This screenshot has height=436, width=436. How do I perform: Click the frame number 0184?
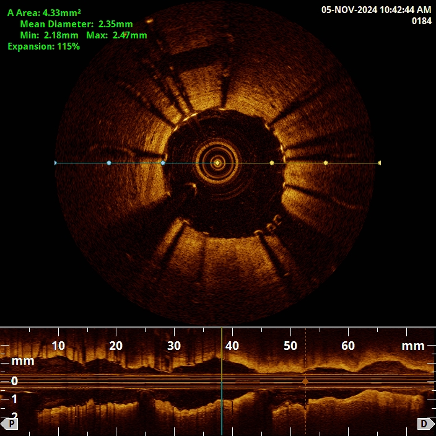(x=421, y=21)
